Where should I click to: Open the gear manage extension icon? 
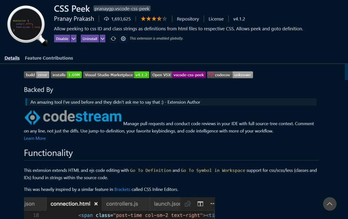pos(123,39)
